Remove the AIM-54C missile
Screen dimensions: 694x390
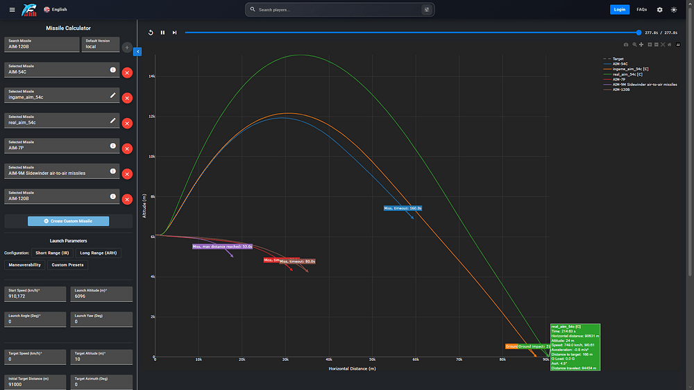coord(127,73)
